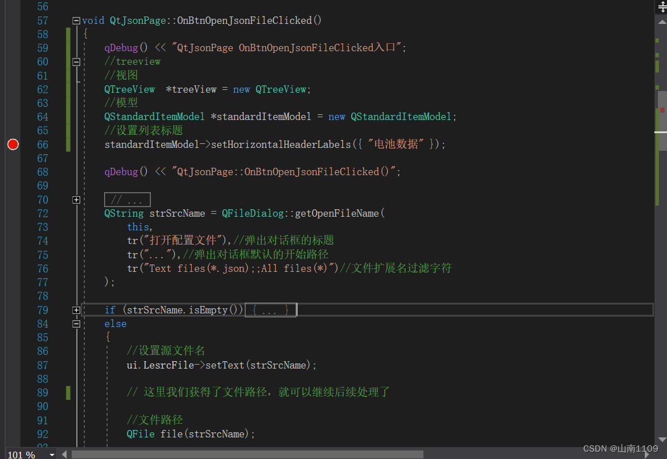Expand the folded if block at line 79
The width and height of the screenshot is (667, 459).
tap(77, 310)
